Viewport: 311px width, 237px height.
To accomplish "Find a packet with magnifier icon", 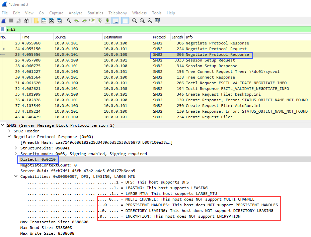I will click(x=69, y=21).
